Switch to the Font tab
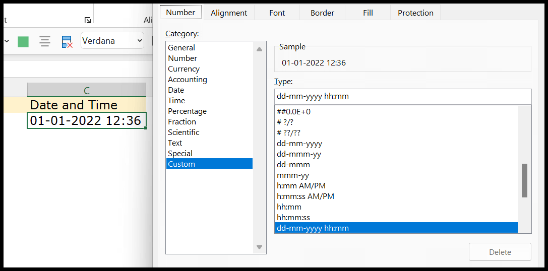 coord(277,13)
